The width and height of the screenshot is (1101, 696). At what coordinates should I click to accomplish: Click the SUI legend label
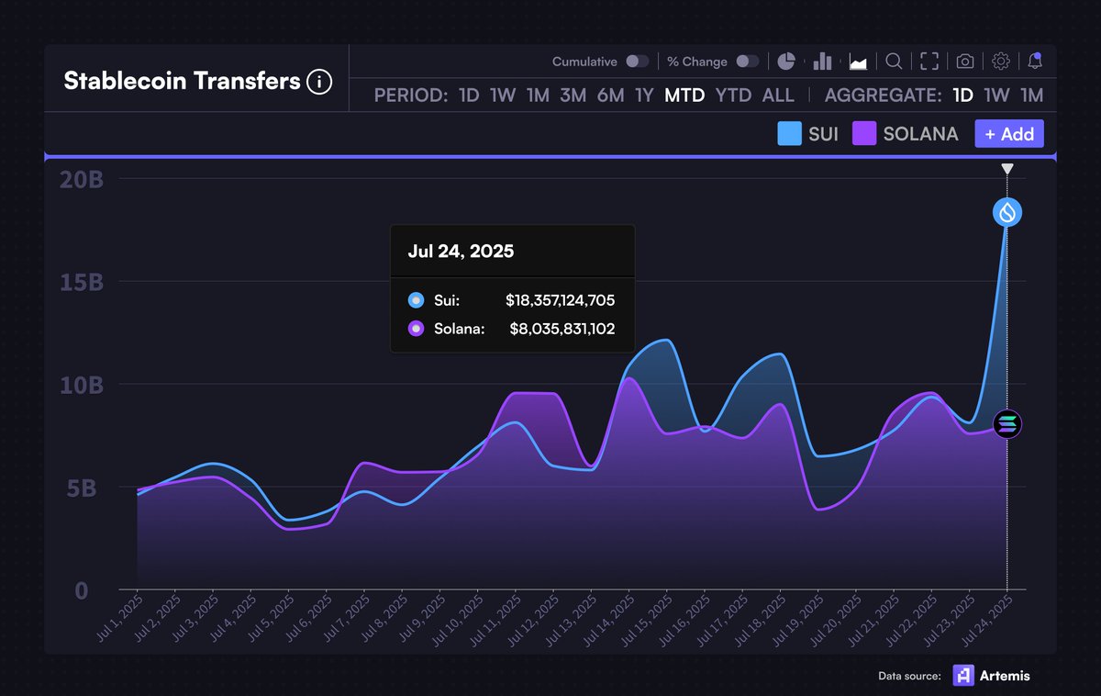click(x=823, y=134)
